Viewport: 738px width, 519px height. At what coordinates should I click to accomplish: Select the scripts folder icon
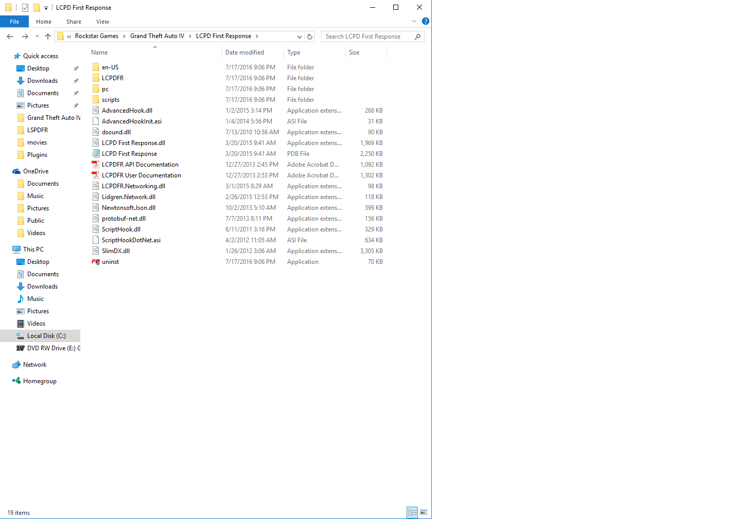click(x=96, y=100)
